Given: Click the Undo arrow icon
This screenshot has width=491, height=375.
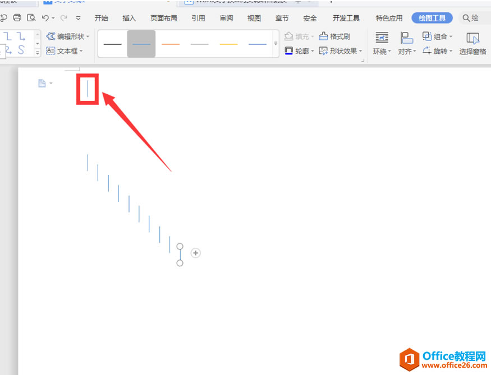Looking at the screenshot, I should (45, 18).
